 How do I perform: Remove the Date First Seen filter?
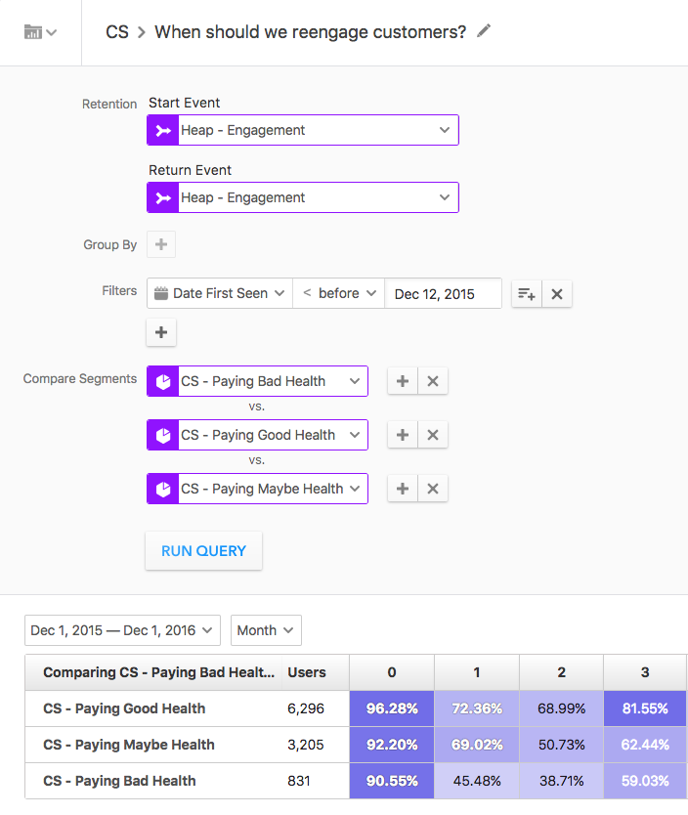tap(557, 294)
